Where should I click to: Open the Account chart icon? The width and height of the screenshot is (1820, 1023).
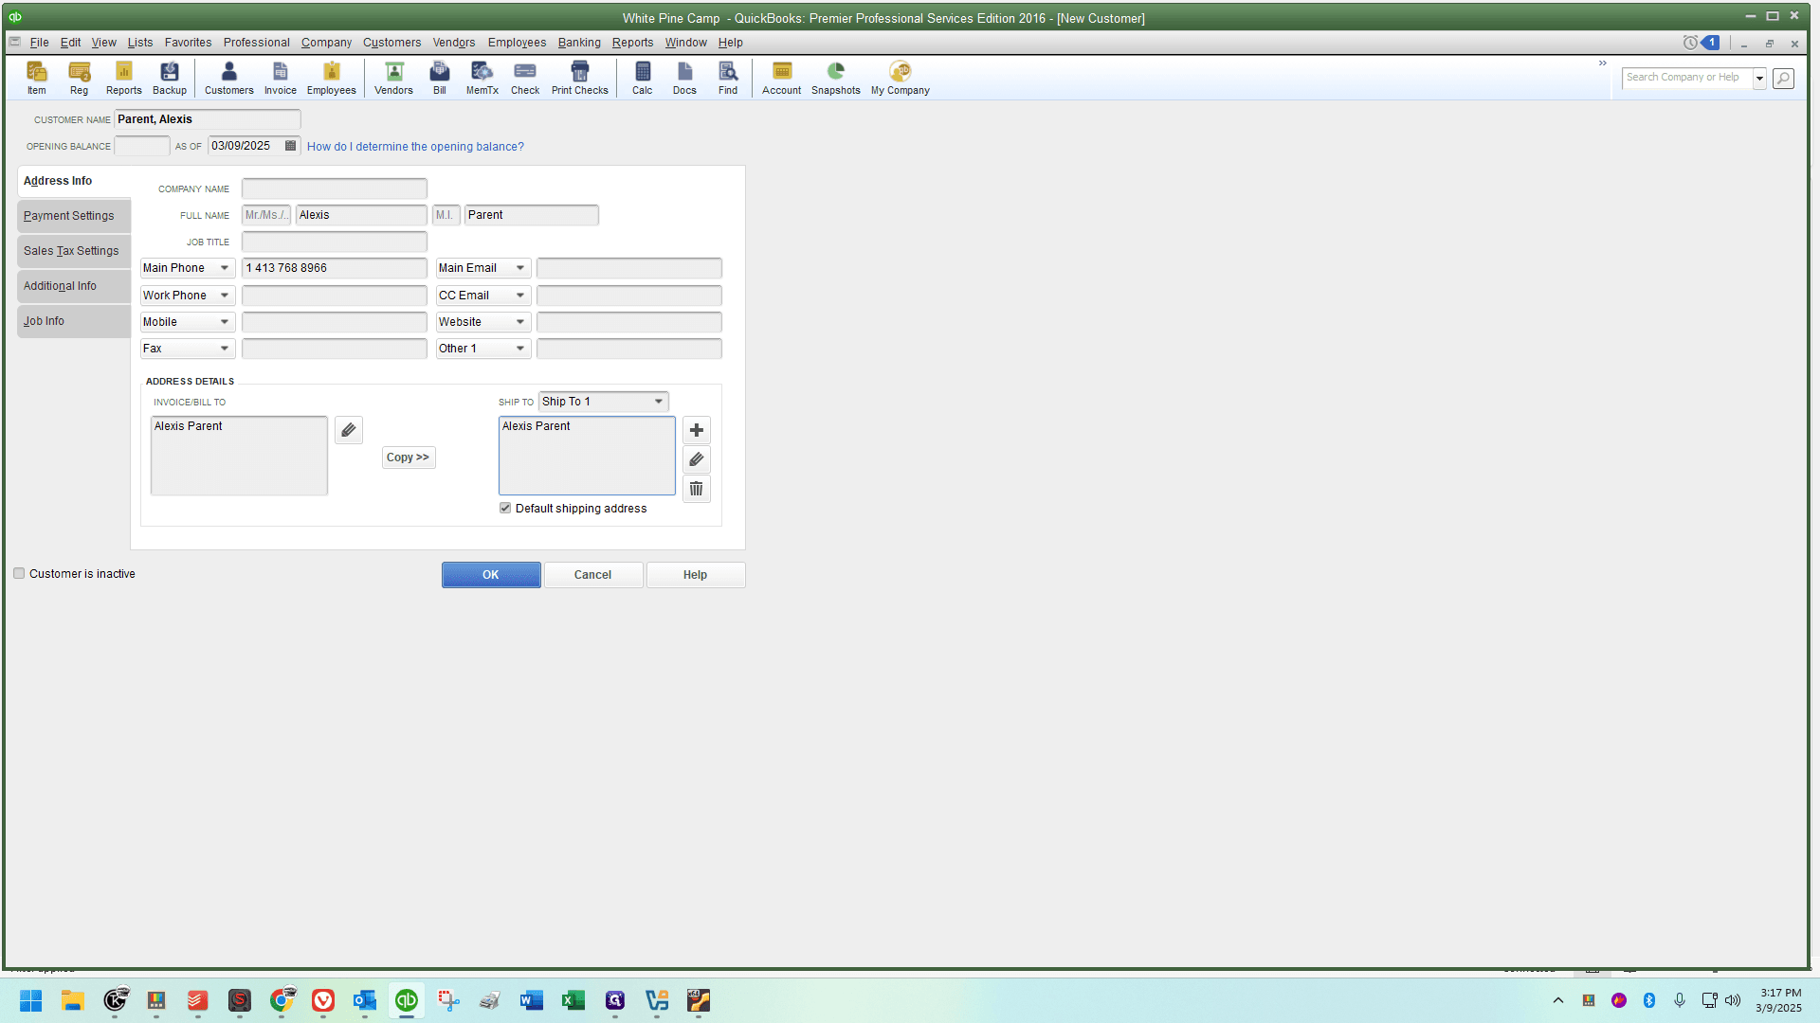coord(782,78)
